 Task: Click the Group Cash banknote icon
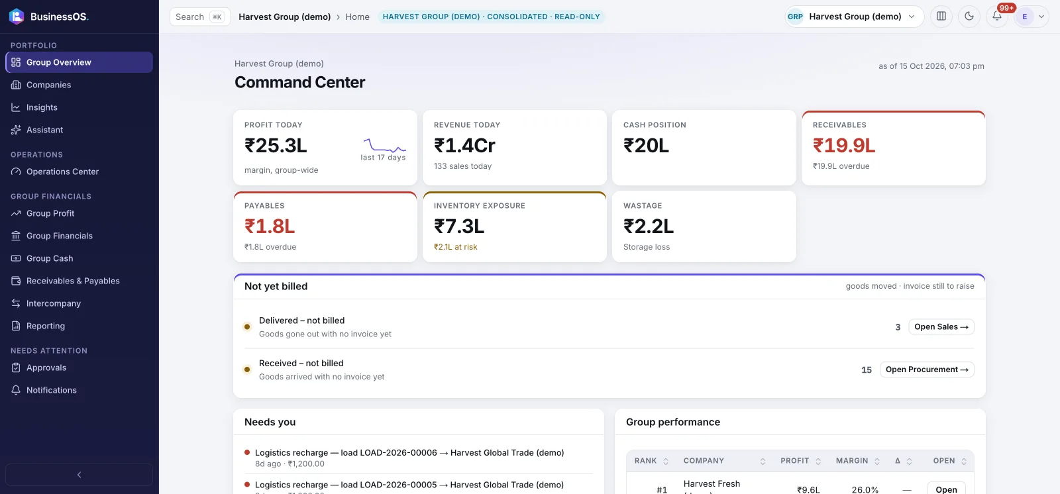(x=16, y=258)
